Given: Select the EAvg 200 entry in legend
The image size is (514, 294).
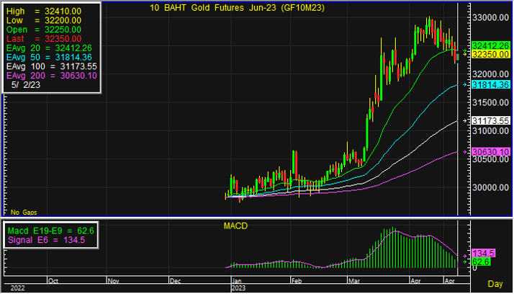Looking at the screenshot, I should point(52,75).
